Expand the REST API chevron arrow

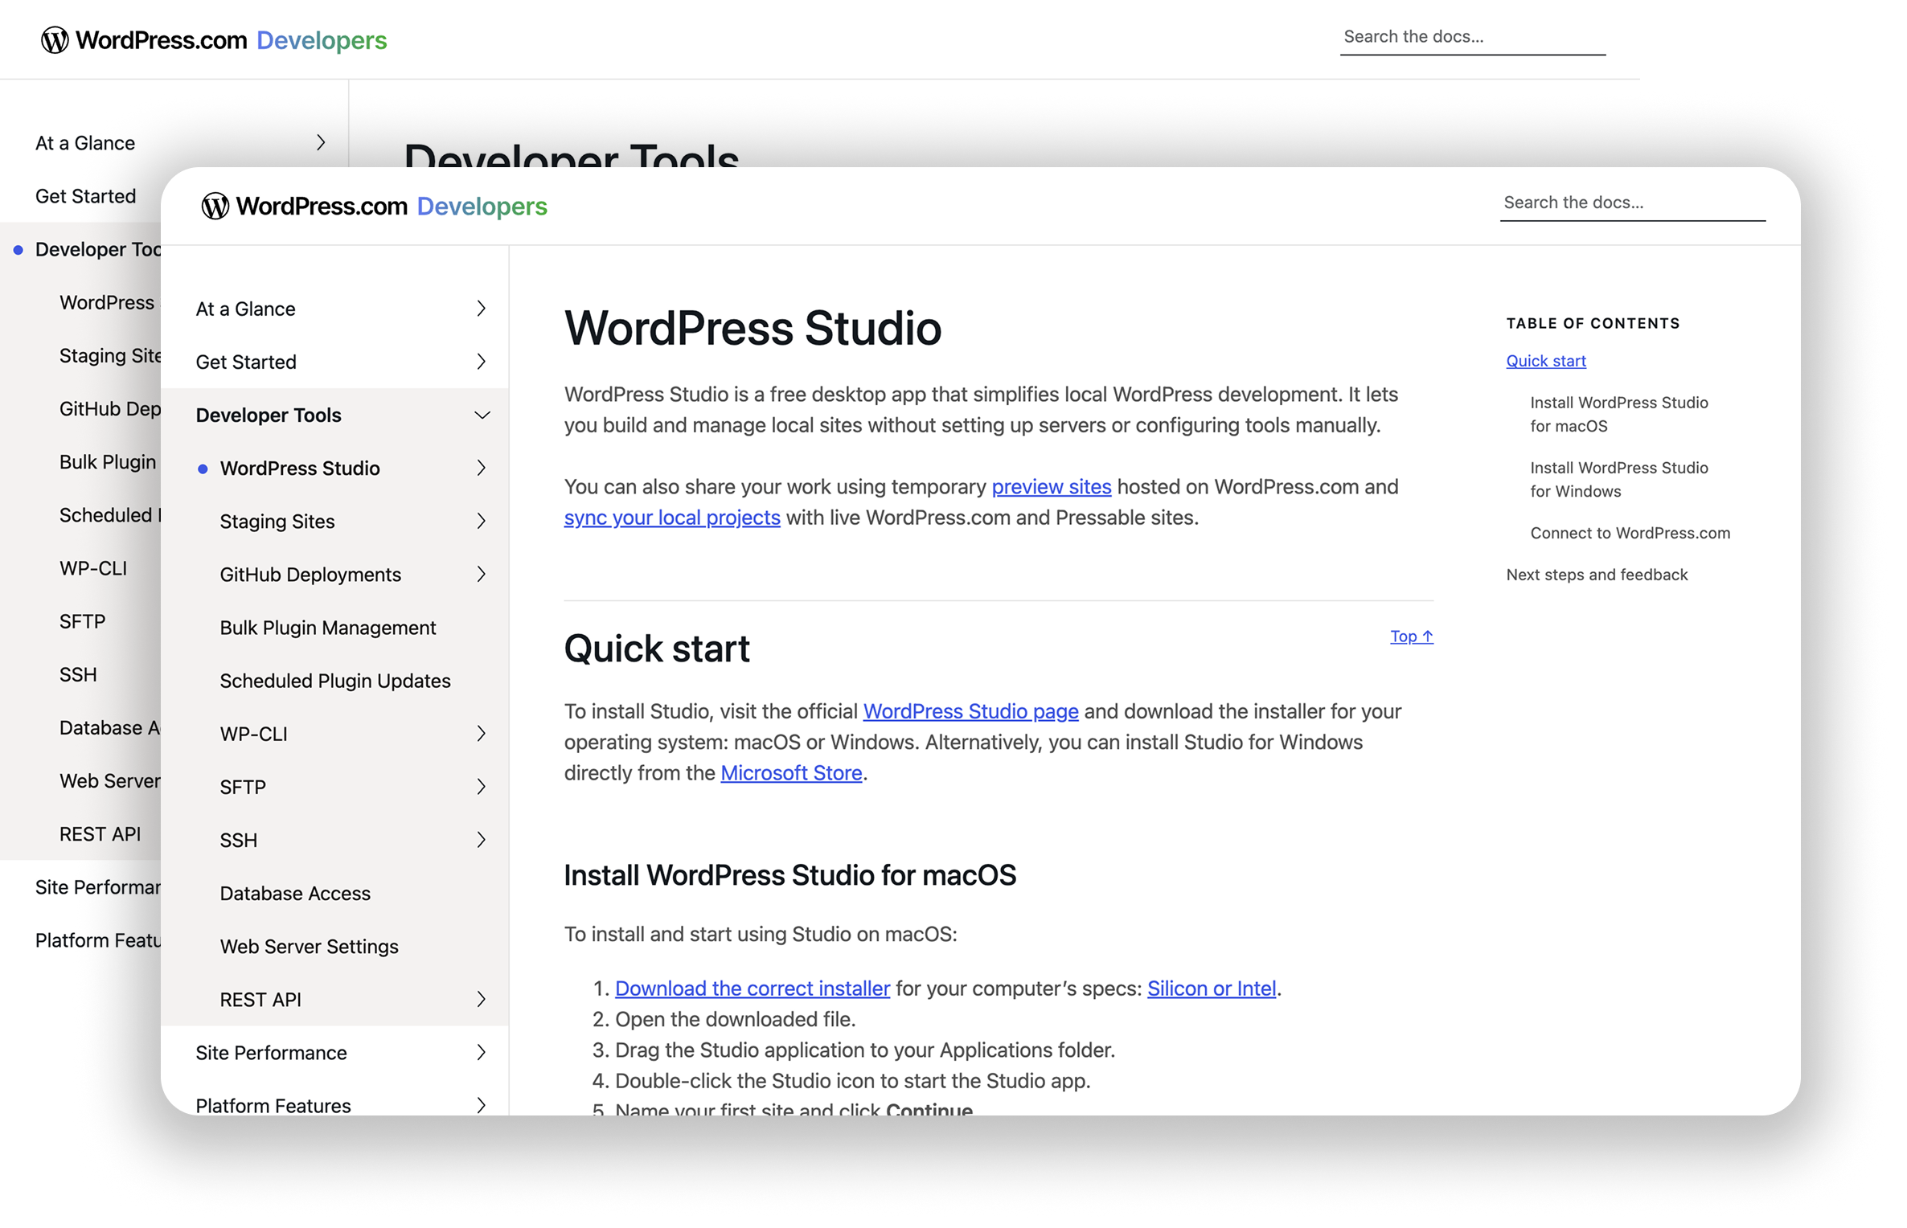point(481,1000)
